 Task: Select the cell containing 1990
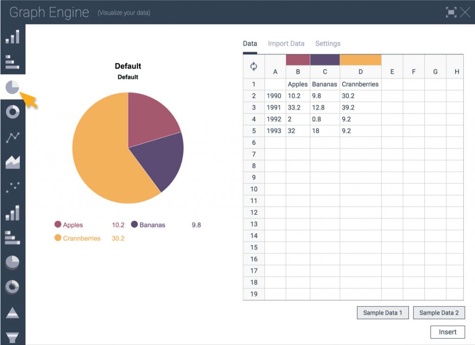(x=275, y=96)
